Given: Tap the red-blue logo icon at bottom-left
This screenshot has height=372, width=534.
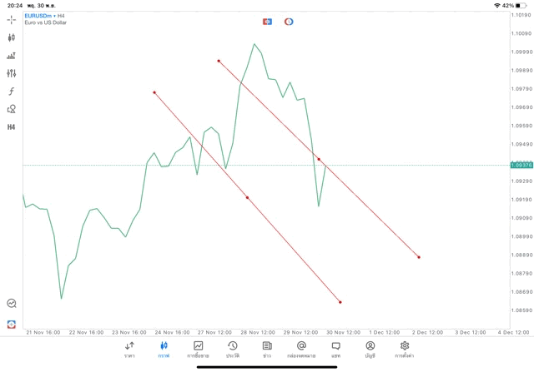Looking at the screenshot, I should pyautogui.click(x=12, y=324).
